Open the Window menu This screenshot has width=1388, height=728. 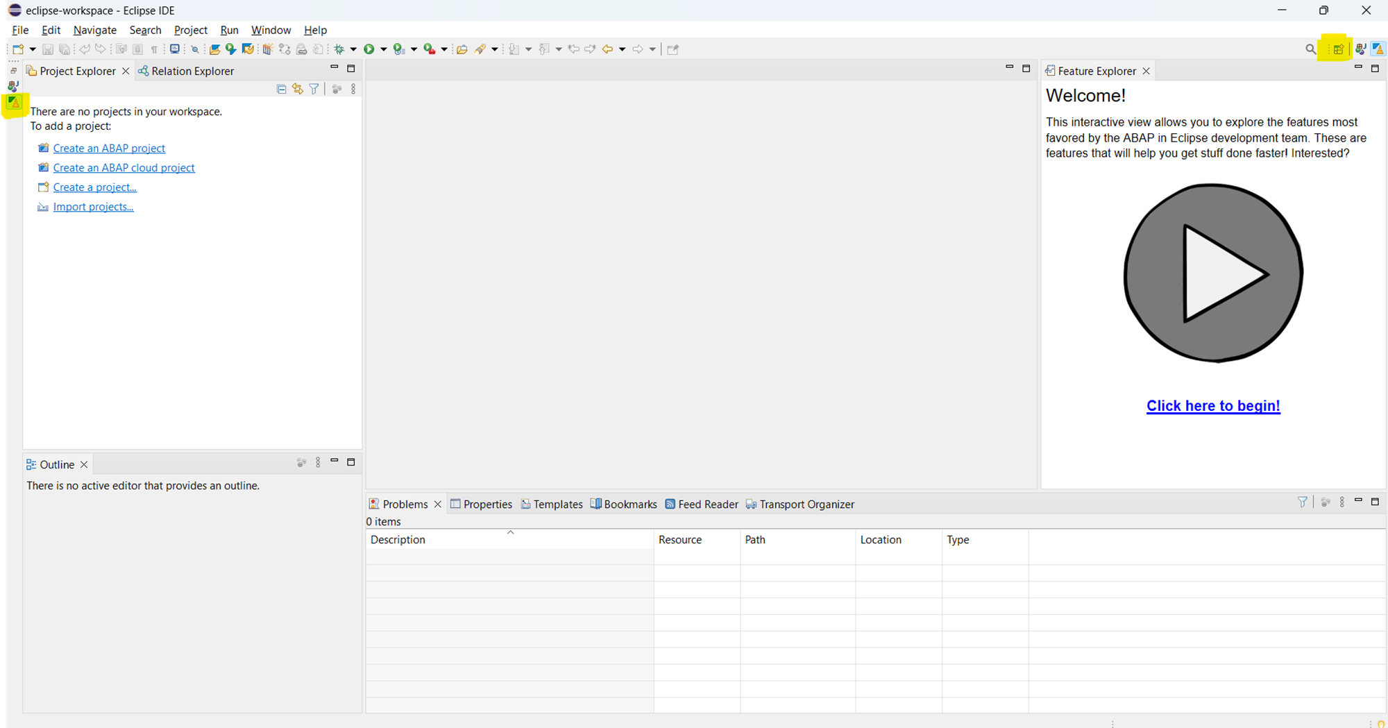coord(271,30)
